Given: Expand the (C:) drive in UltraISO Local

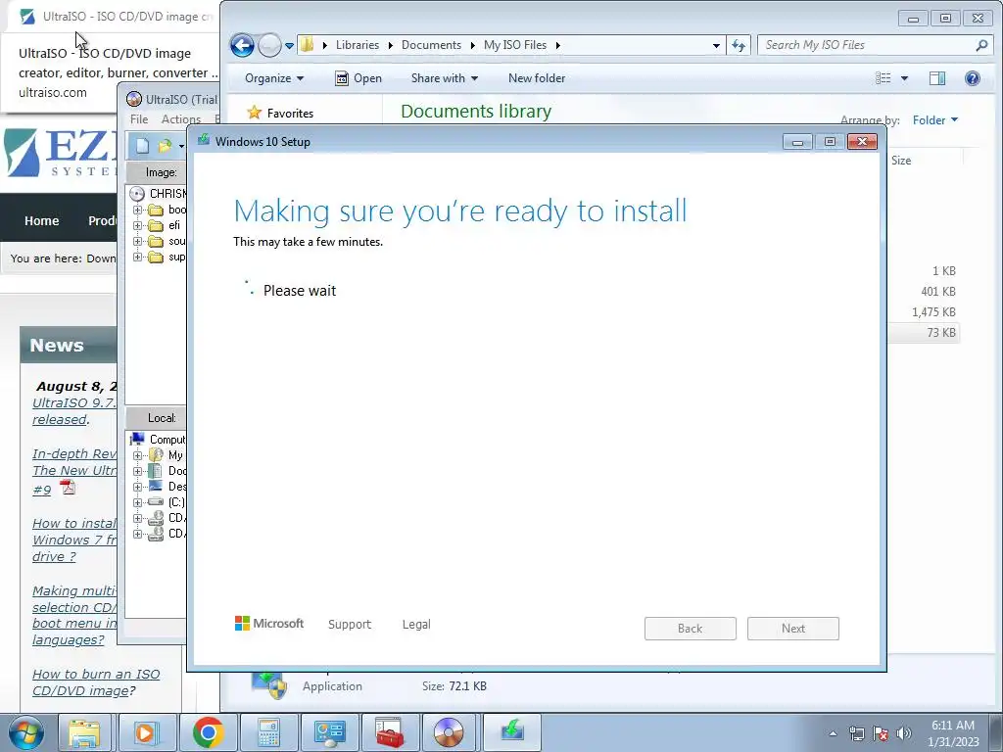Looking at the screenshot, I should tap(137, 502).
